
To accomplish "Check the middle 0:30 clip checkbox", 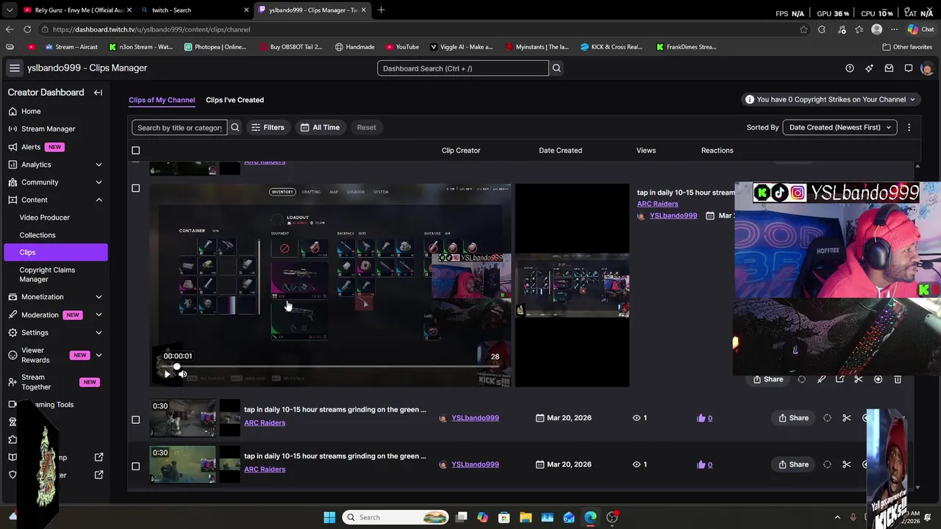I will [135, 420].
